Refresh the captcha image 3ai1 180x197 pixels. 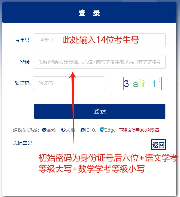click(x=142, y=84)
